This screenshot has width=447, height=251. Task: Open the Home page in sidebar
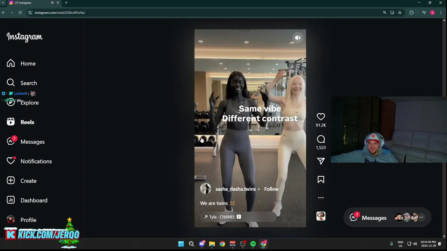click(x=21, y=63)
